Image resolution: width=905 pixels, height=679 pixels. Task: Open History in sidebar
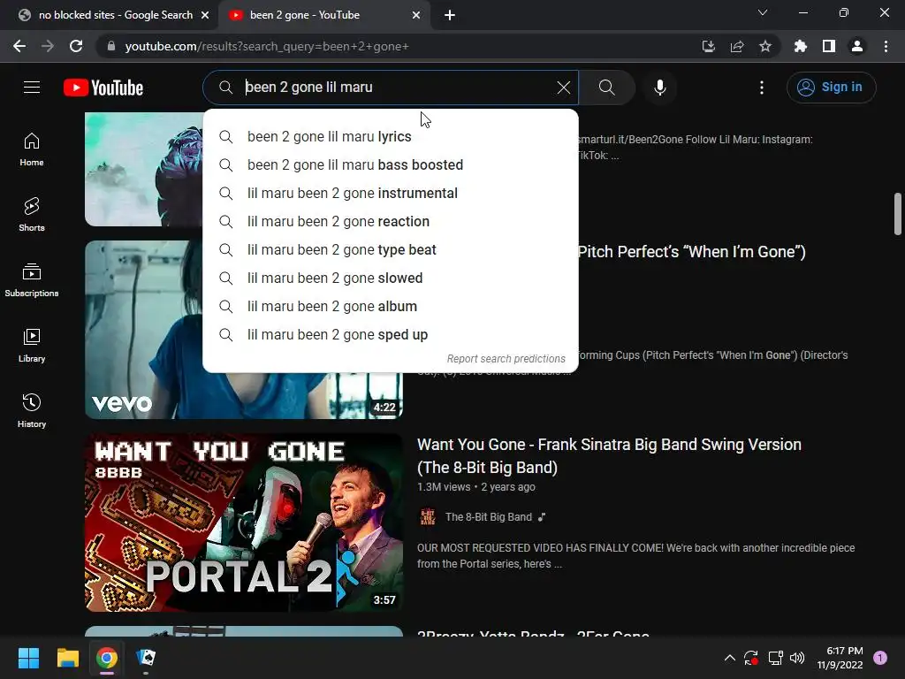[32, 410]
